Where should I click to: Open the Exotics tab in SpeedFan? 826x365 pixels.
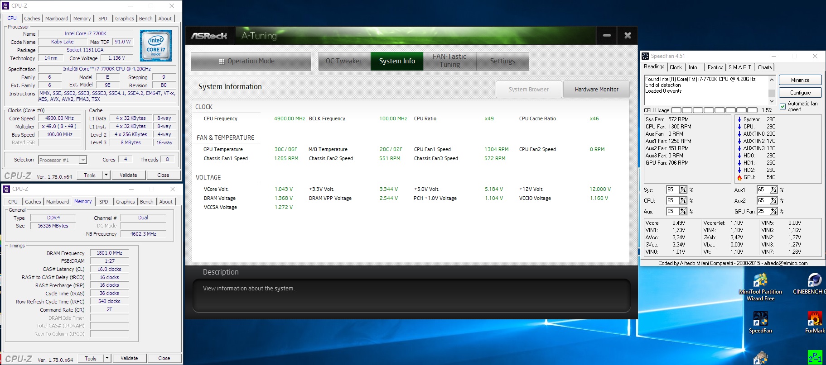(715, 67)
